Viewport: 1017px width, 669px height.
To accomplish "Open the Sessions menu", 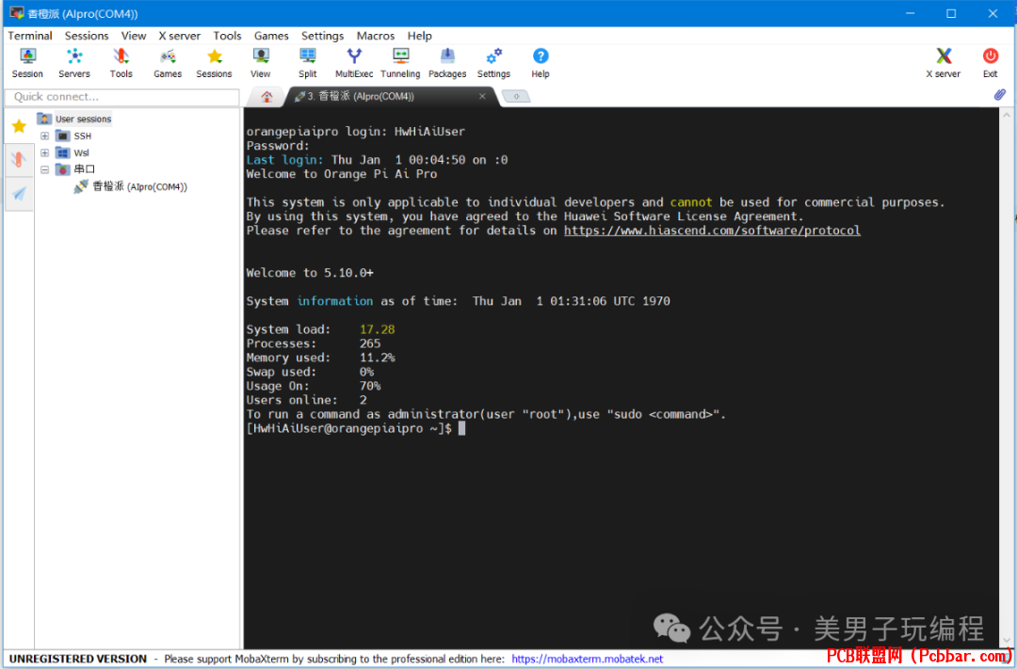I will (87, 36).
